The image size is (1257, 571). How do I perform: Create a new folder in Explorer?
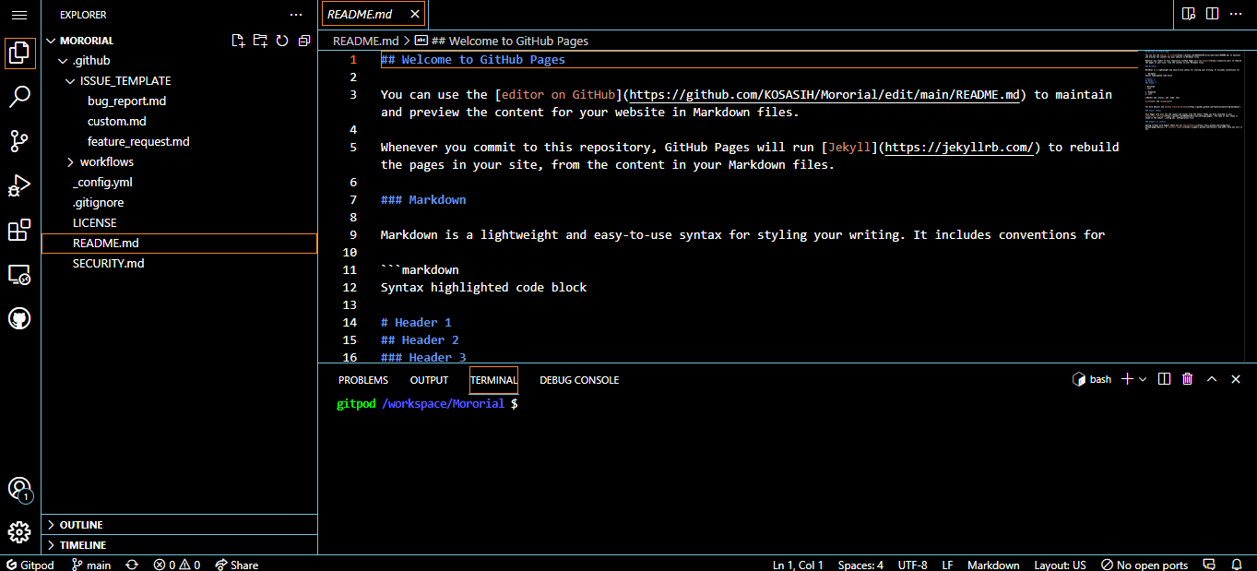click(260, 41)
